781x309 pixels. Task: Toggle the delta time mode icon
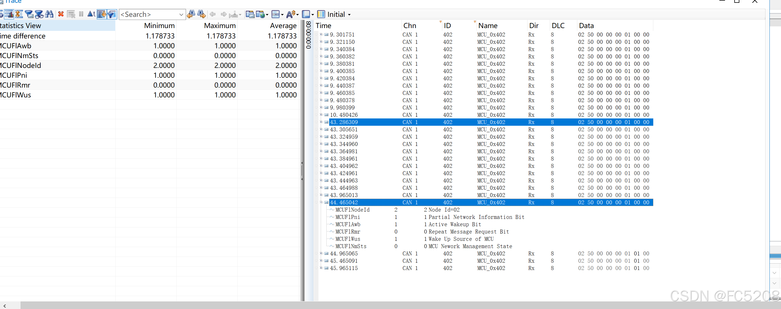[x=91, y=14]
